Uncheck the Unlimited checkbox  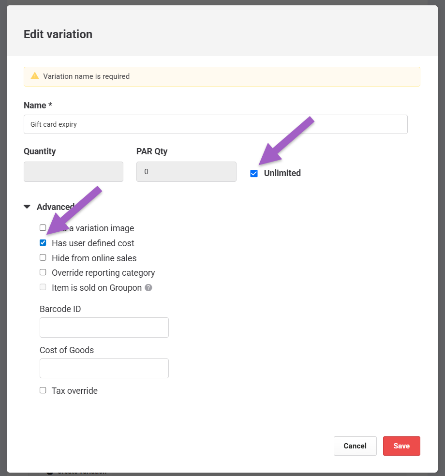click(254, 174)
